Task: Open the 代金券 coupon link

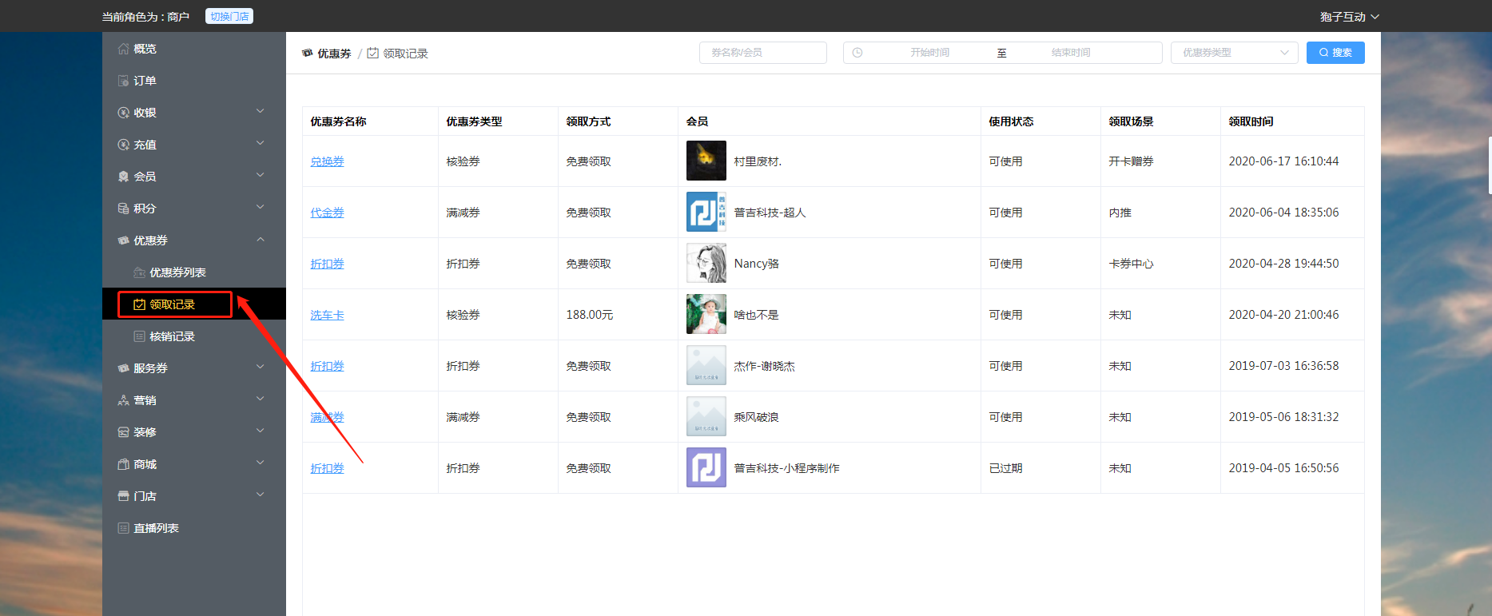Action: pos(327,213)
